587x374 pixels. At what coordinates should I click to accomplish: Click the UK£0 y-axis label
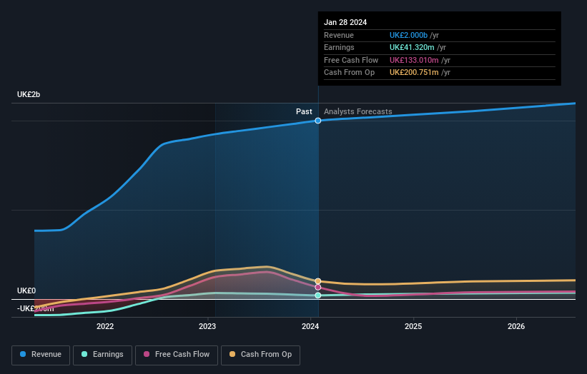point(26,290)
